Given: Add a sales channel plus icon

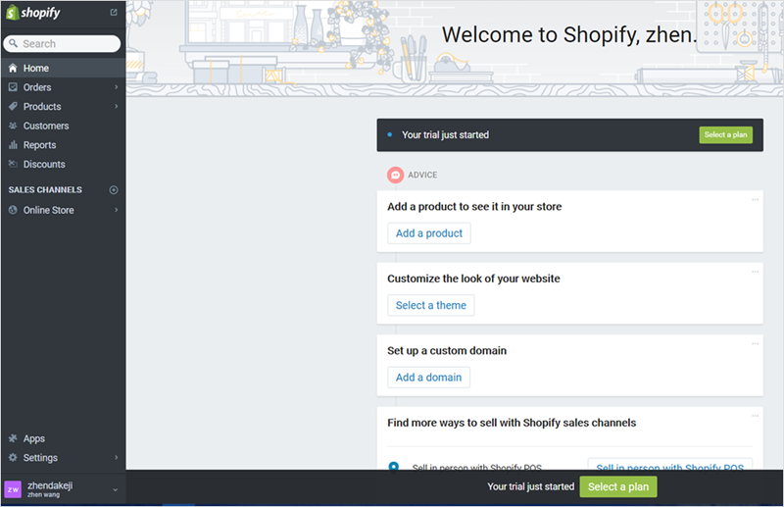Looking at the screenshot, I should click(x=114, y=189).
